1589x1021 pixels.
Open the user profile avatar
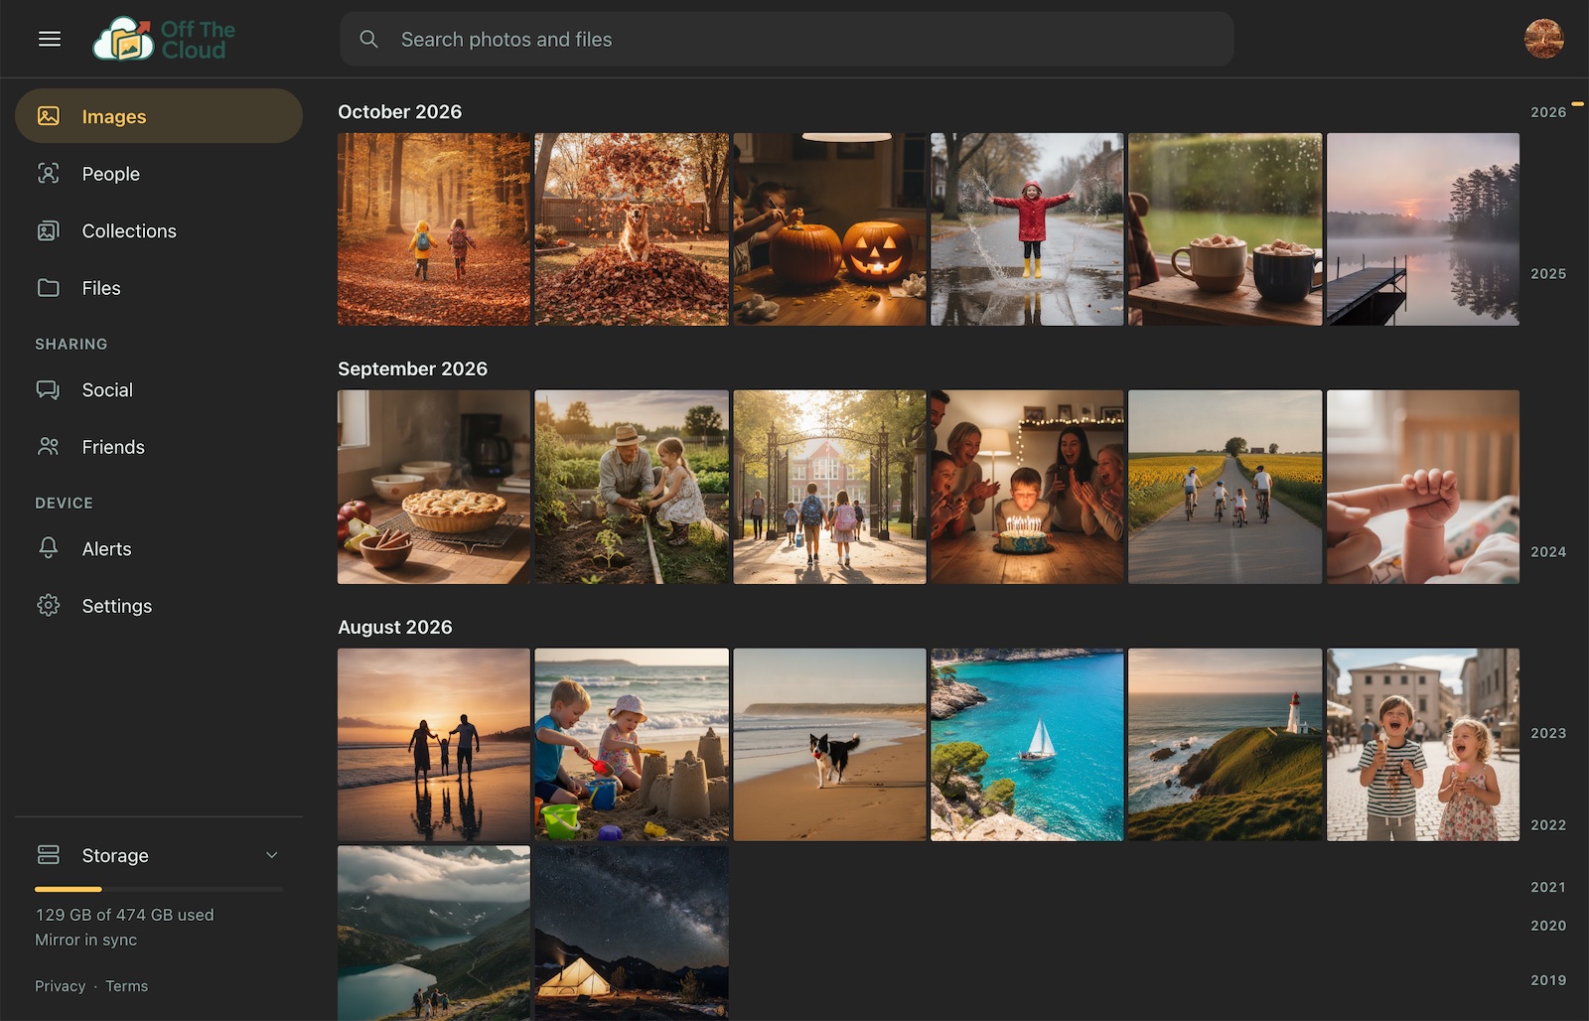(1543, 39)
